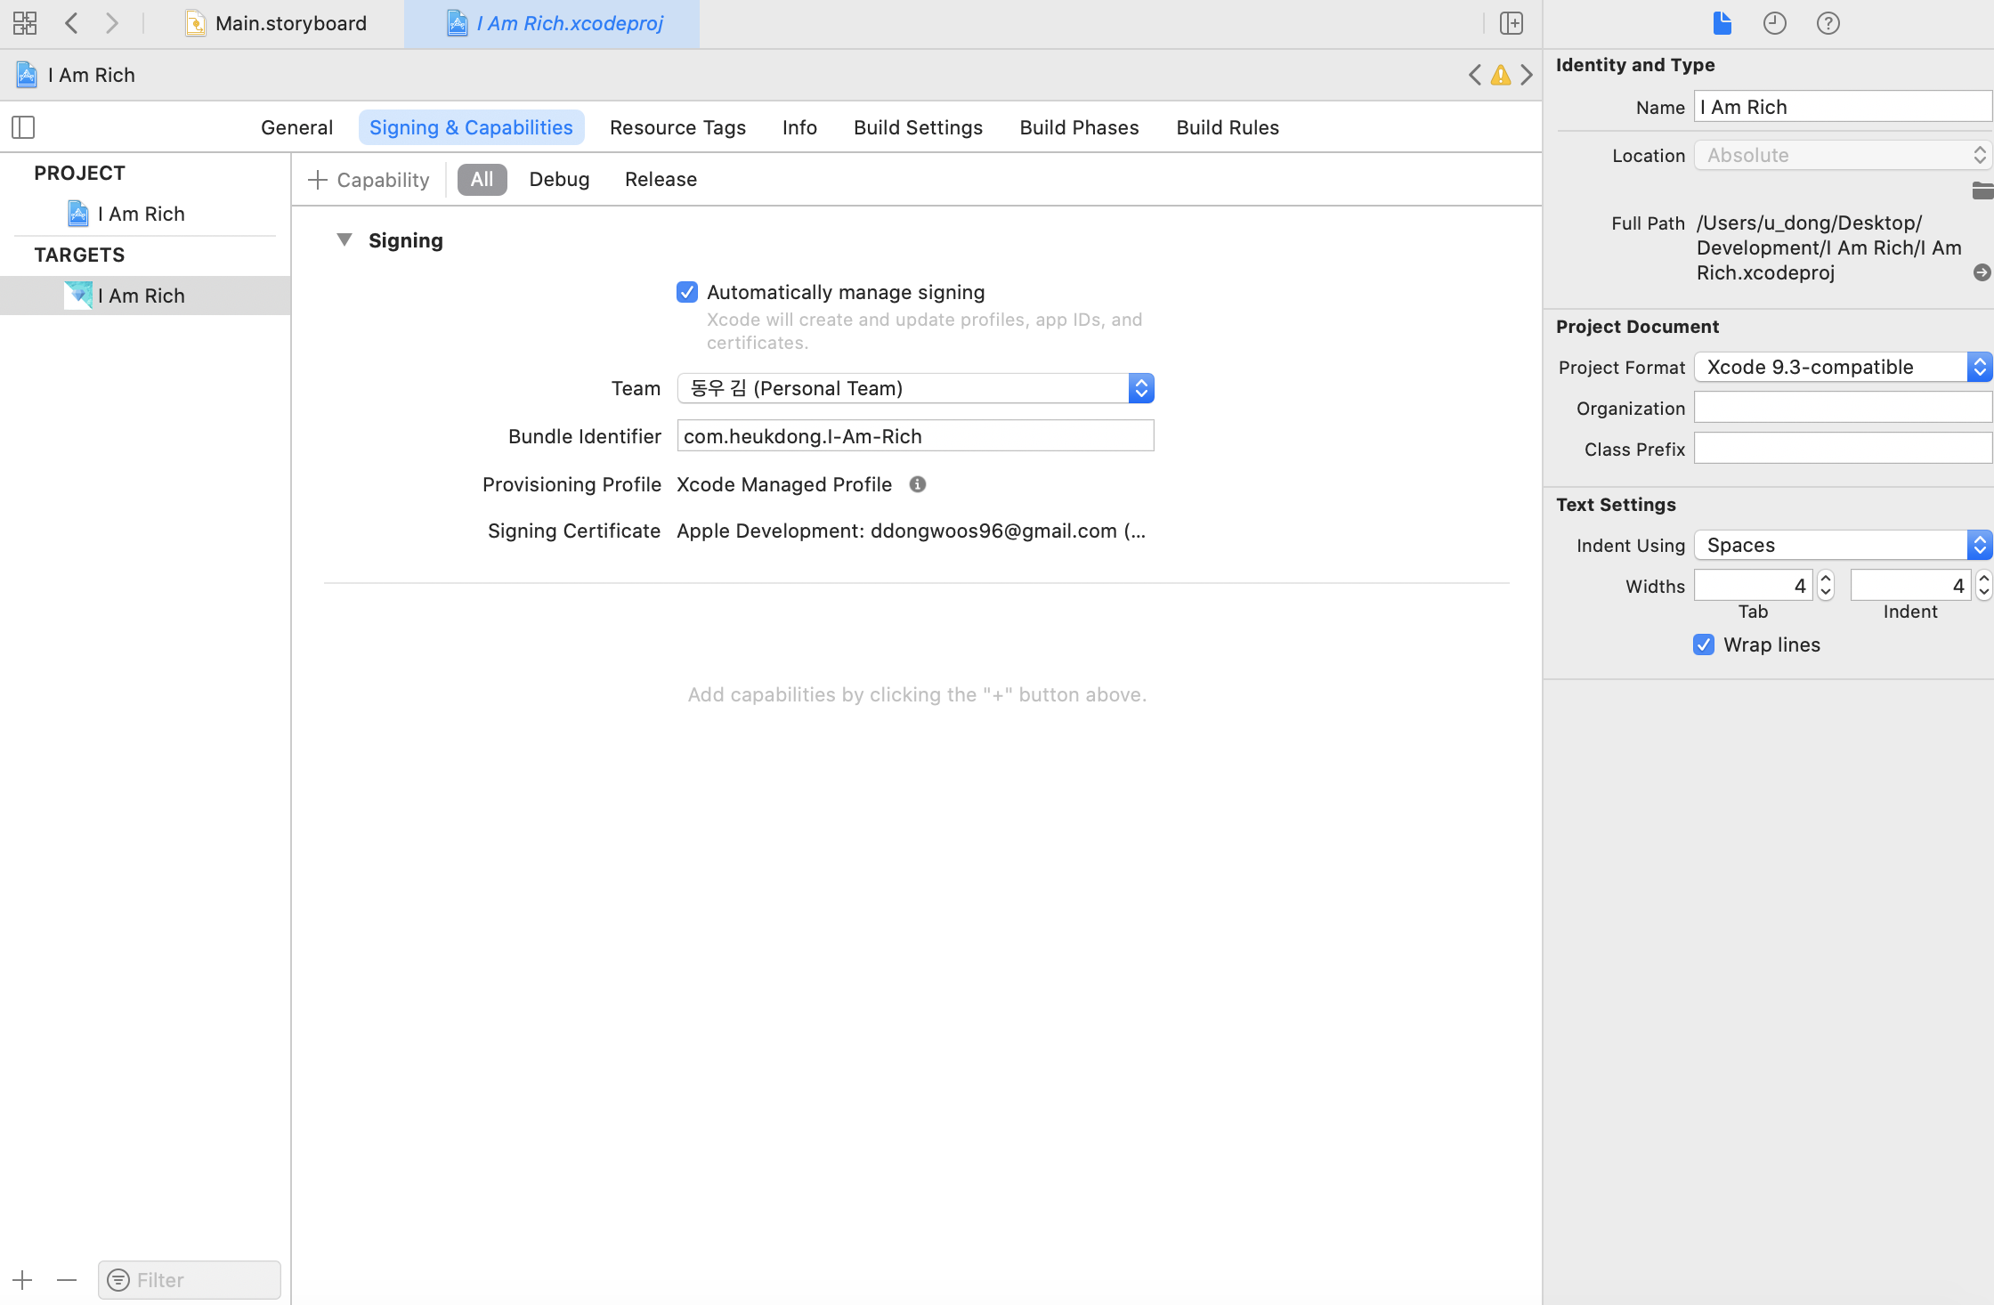Disable Automatically manage signing checkbox
Viewport: 1994px width, 1305px height.
[x=687, y=292]
